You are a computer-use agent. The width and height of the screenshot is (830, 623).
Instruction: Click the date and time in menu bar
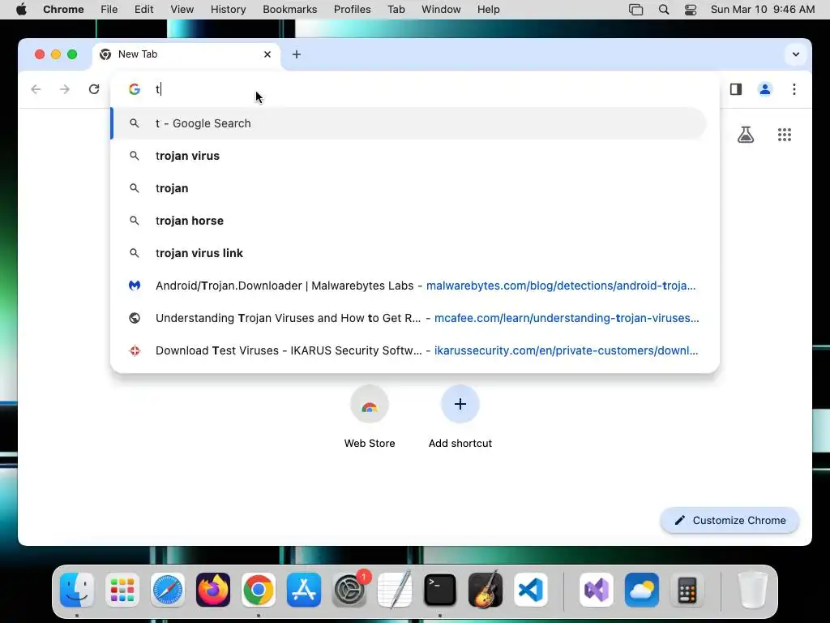point(762,10)
